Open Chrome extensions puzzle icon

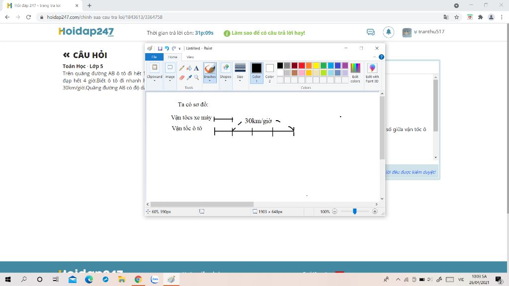[x=481, y=17]
